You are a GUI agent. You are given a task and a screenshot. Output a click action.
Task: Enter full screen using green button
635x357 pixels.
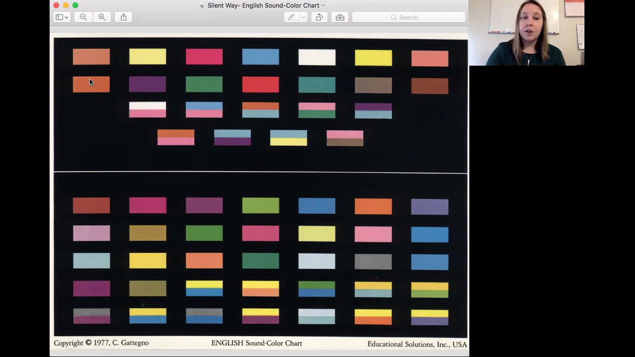point(75,5)
